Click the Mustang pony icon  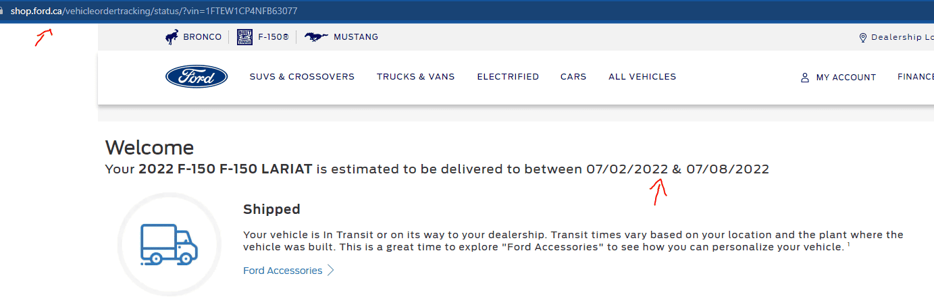click(x=316, y=37)
